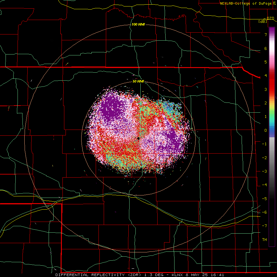Click the scale value -1
277x277 pixels.
pos(264,144)
